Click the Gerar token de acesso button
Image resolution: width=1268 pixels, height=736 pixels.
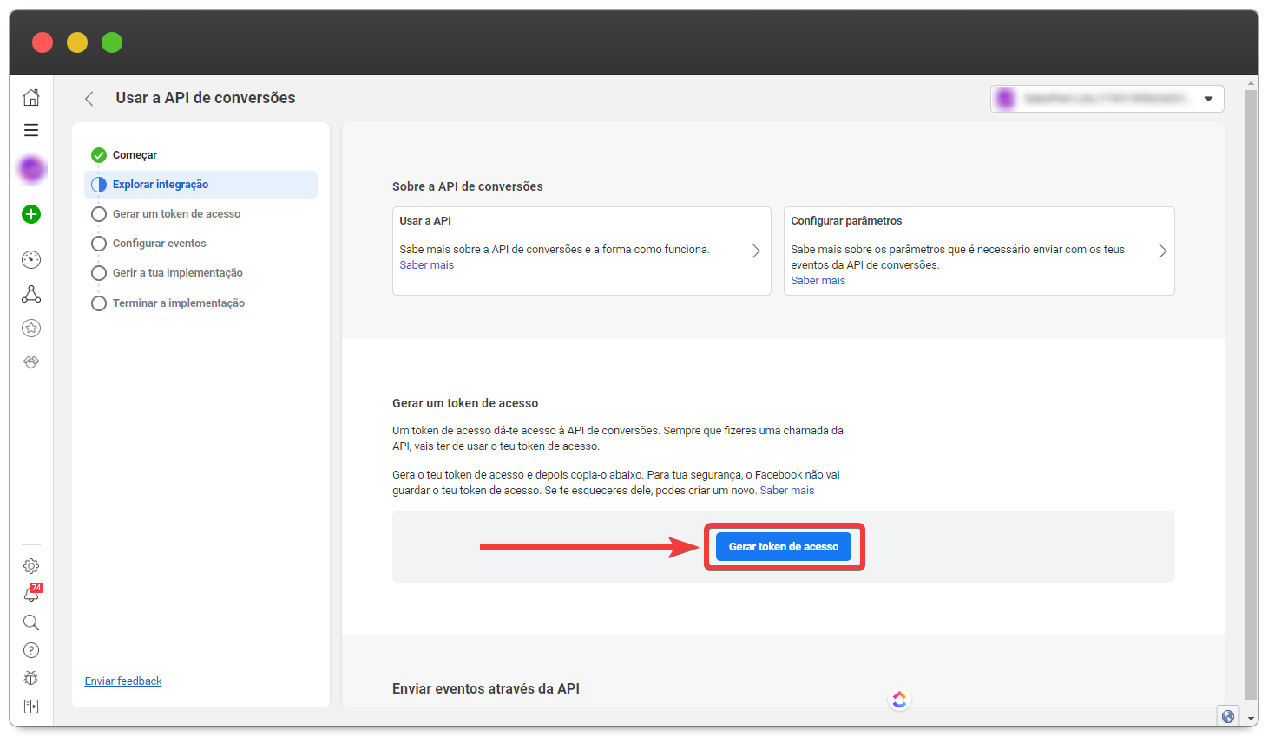click(783, 547)
